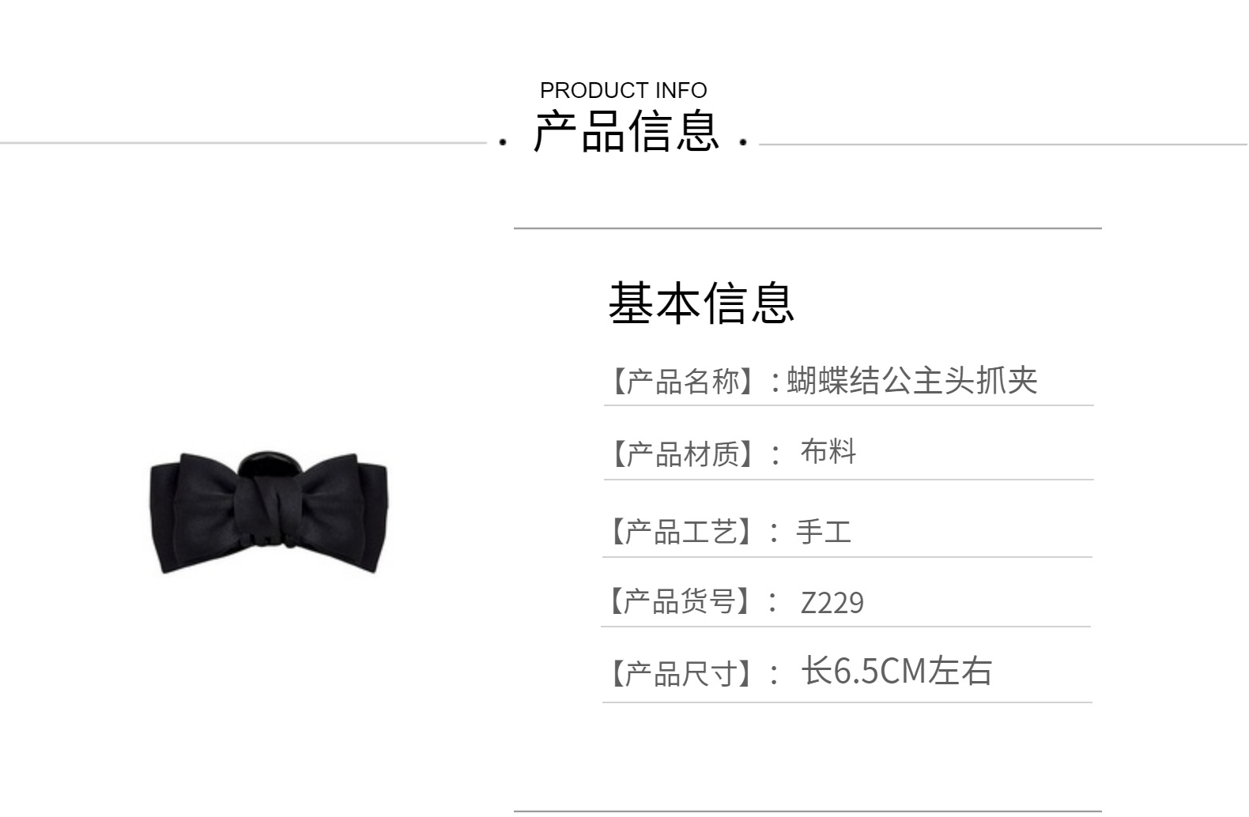The image size is (1249, 817).
Task: Select the 产品工艺 label
Action: point(684,532)
